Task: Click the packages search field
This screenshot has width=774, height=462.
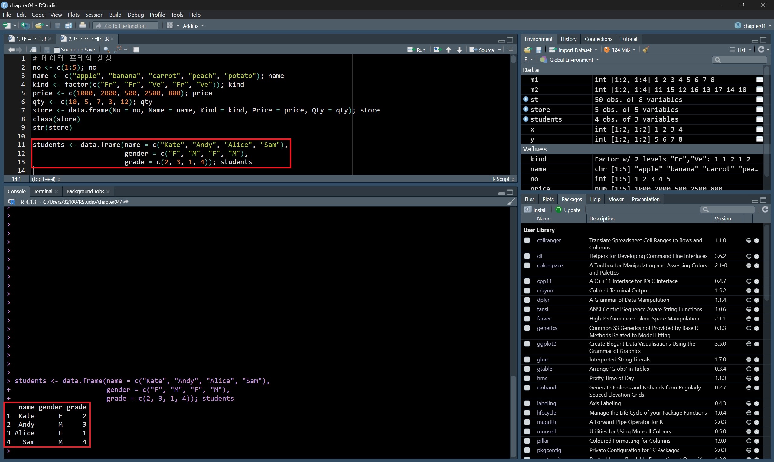Action: 730,210
